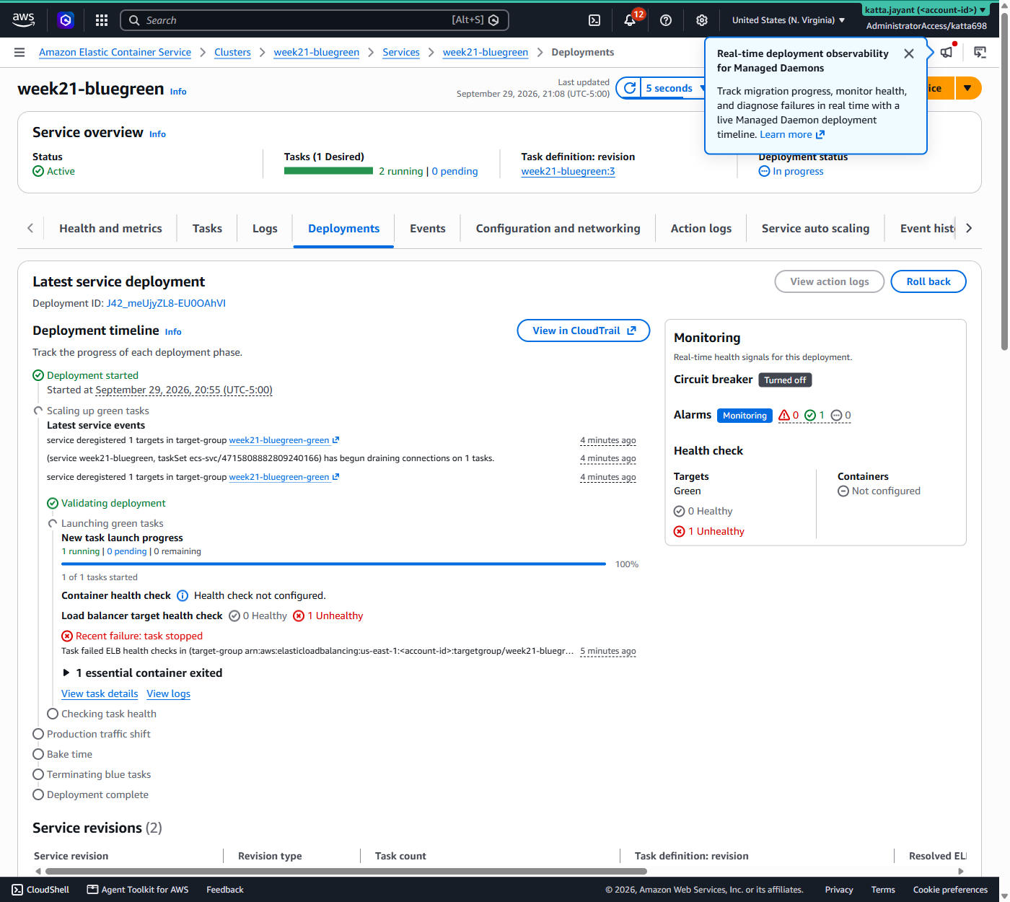Click the green Tasks running status bar
1010x902 pixels.
point(328,171)
